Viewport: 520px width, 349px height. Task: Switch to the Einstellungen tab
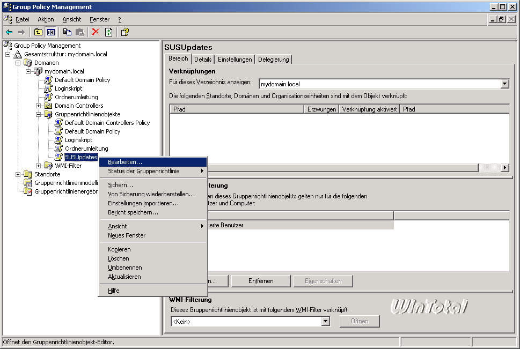(235, 60)
